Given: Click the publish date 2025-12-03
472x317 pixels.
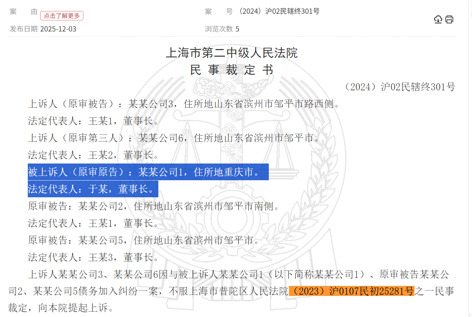Looking at the screenshot, I should (58, 29).
